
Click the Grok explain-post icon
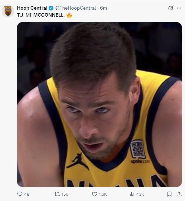171,8
